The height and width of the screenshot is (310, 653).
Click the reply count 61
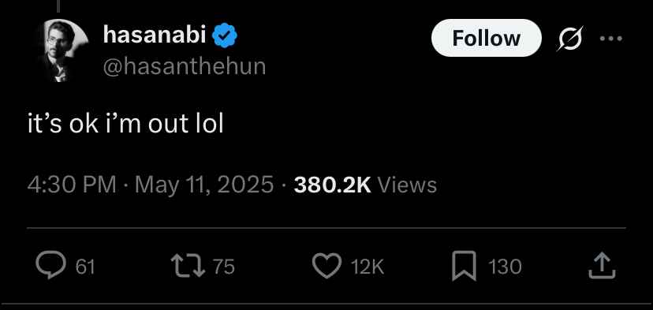(x=85, y=267)
